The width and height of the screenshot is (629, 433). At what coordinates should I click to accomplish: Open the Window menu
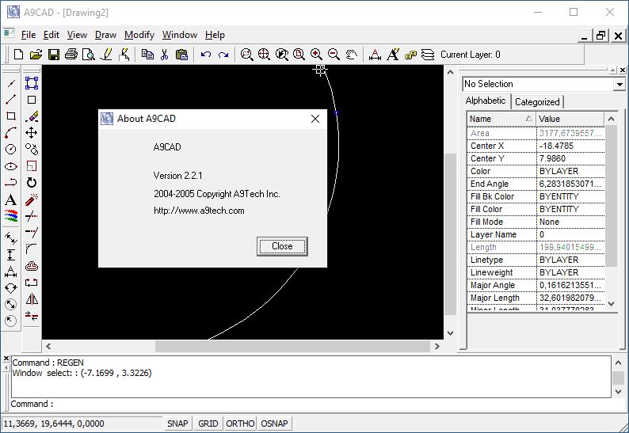180,35
